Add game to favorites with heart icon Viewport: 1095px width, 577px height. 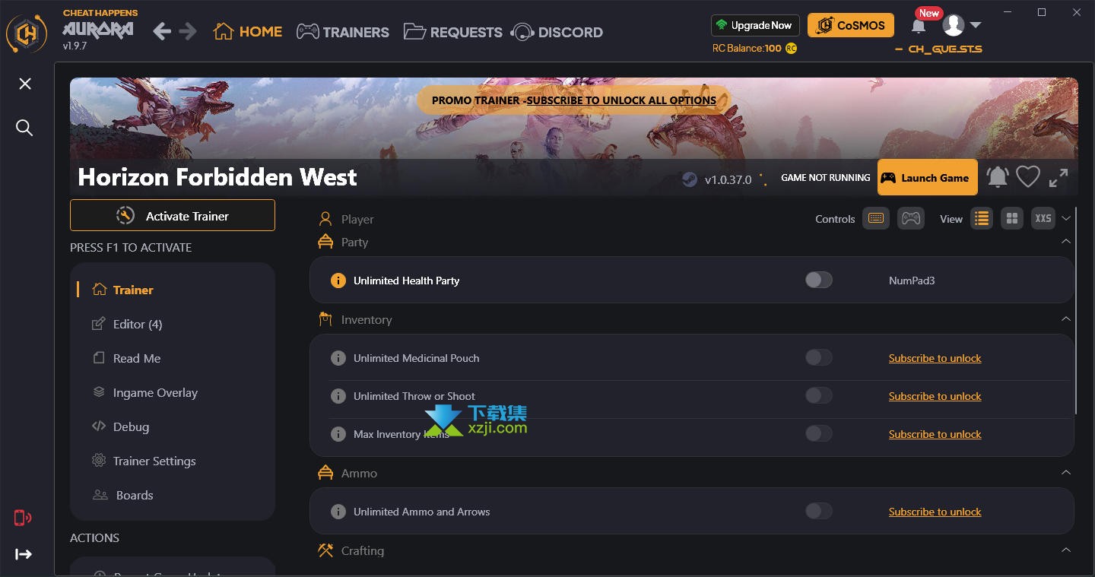(x=1028, y=177)
